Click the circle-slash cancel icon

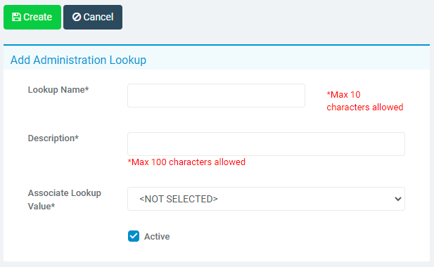click(x=77, y=17)
